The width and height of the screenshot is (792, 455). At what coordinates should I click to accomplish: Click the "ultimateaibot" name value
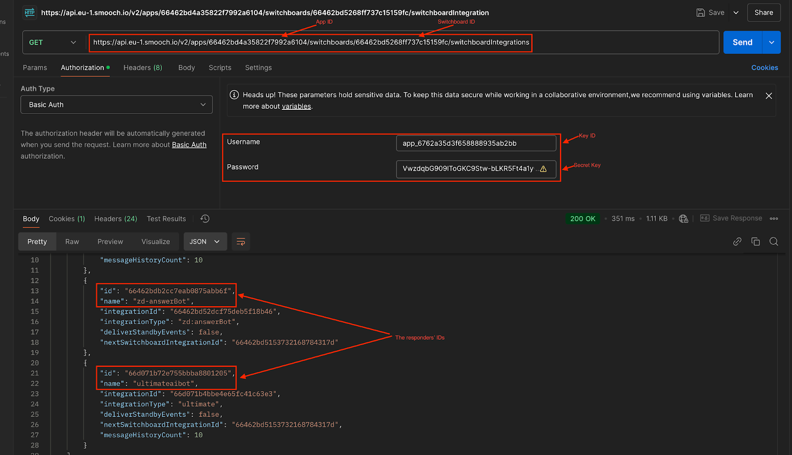click(x=163, y=384)
